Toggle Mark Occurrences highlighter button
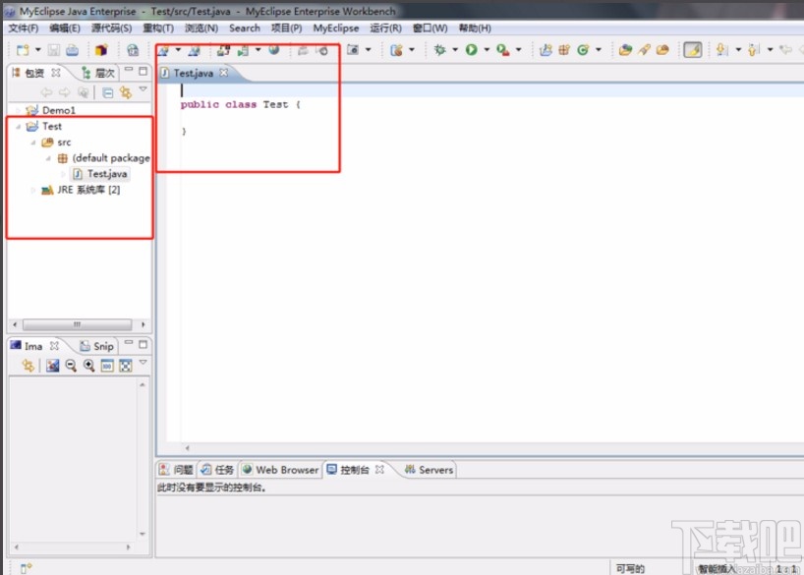The width and height of the screenshot is (804, 575). point(693,50)
